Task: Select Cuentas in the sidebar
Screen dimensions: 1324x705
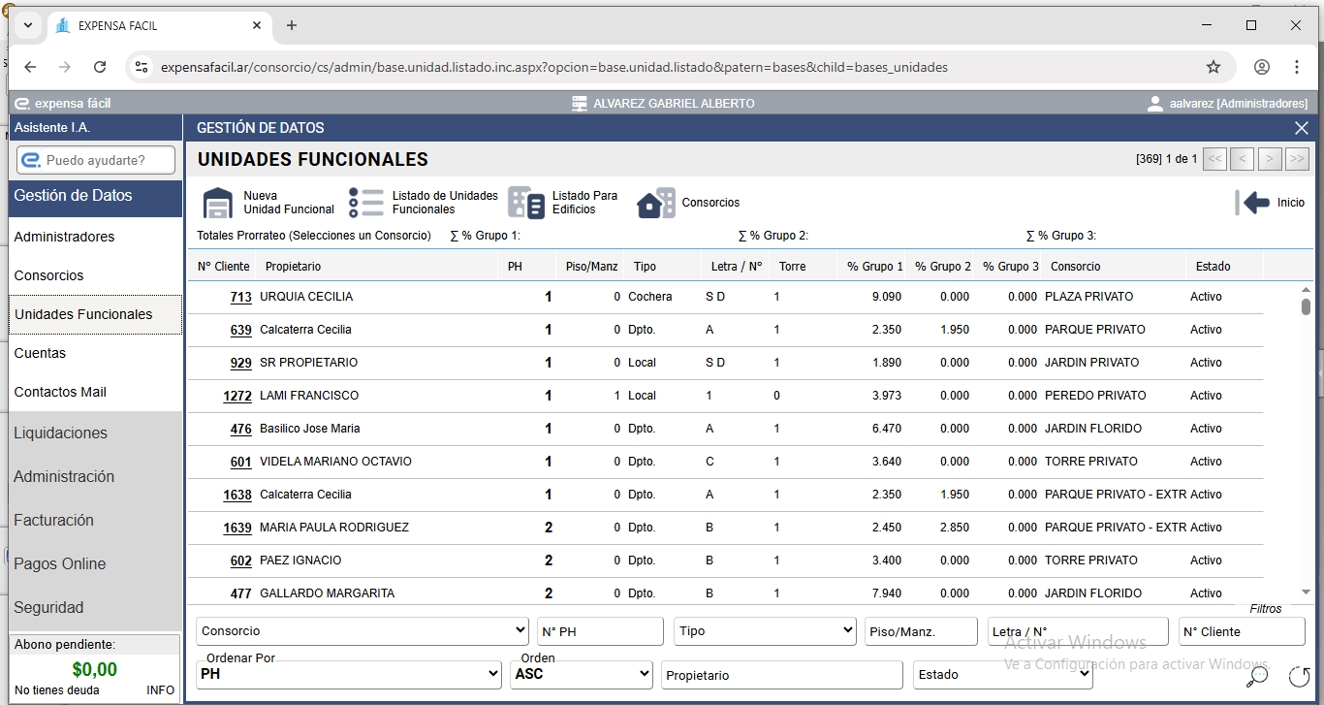Action: [x=40, y=353]
